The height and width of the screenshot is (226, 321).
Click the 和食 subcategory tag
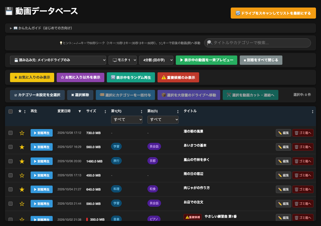153,189
